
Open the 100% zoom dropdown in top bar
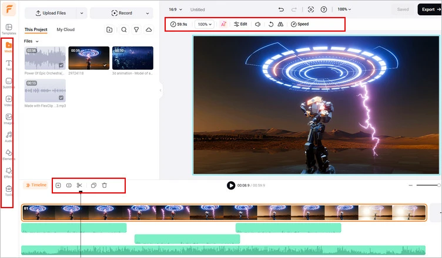(x=344, y=9)
